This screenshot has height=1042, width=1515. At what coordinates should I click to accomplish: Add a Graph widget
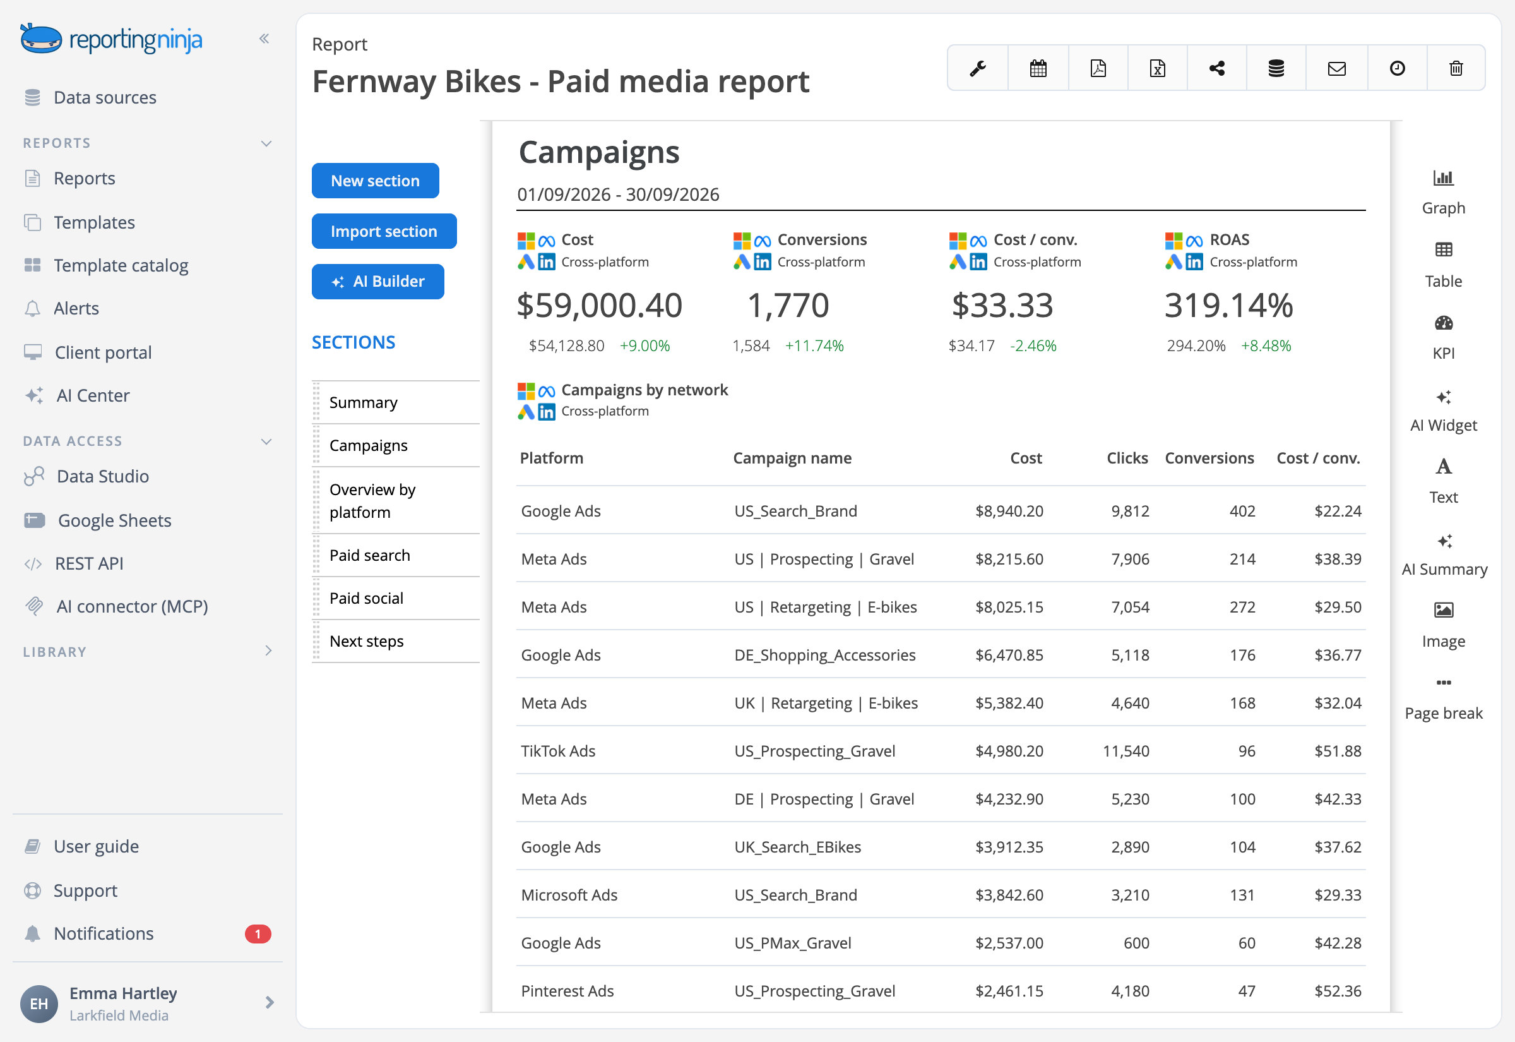point(1443,193)
